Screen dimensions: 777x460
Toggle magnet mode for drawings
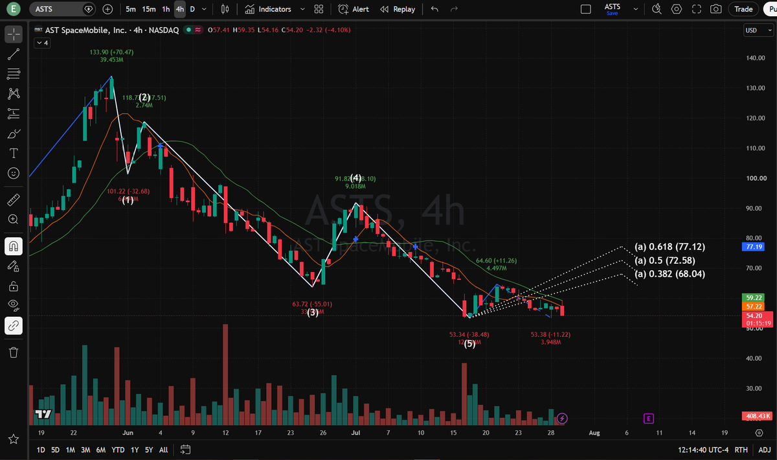pos(14,246)
